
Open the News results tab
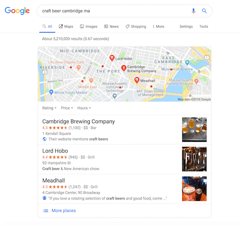pos(111,26)
